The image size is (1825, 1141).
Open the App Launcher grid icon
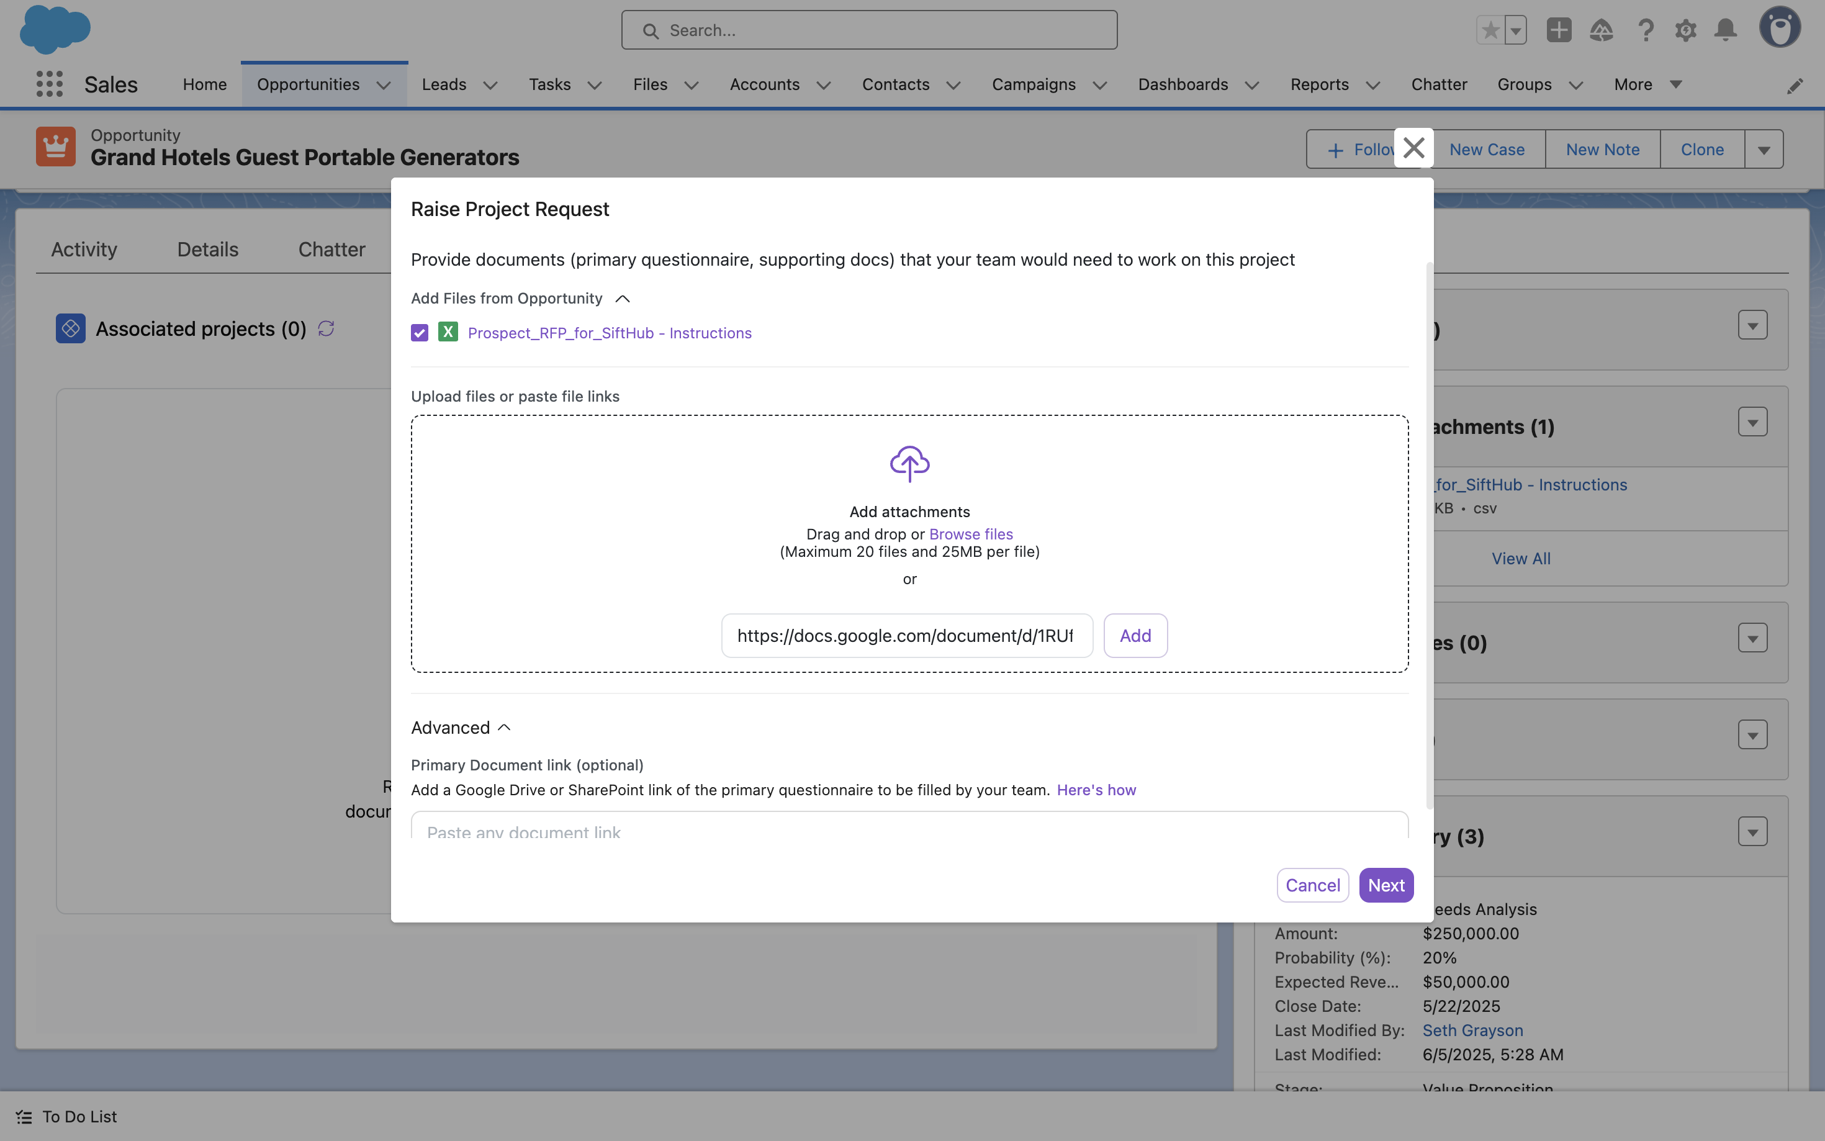point(49,84)
